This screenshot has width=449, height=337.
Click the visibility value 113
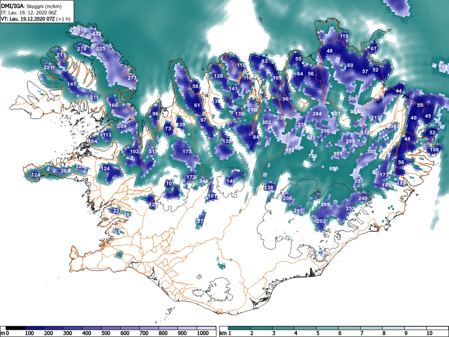107,135
